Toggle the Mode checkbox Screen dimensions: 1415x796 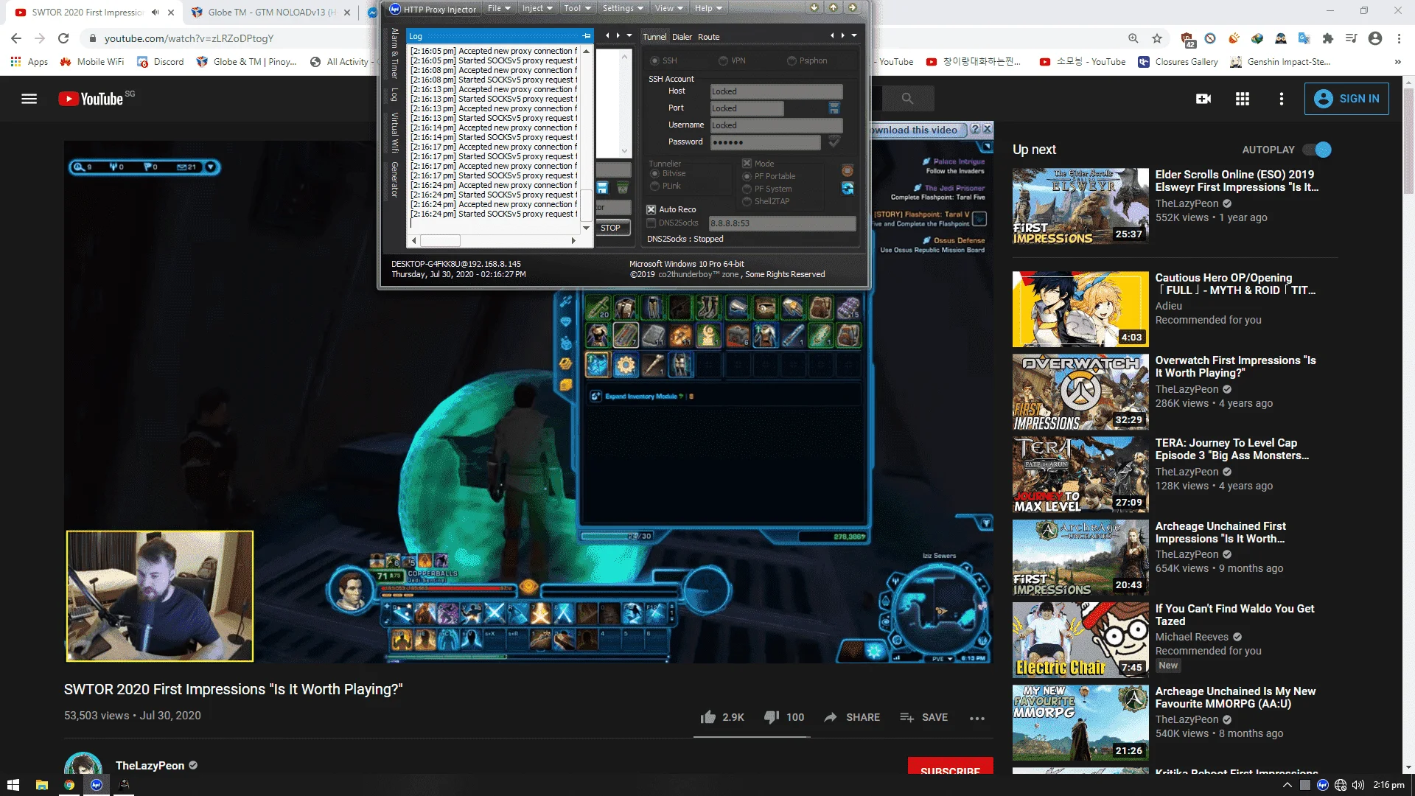click(747, 164)
